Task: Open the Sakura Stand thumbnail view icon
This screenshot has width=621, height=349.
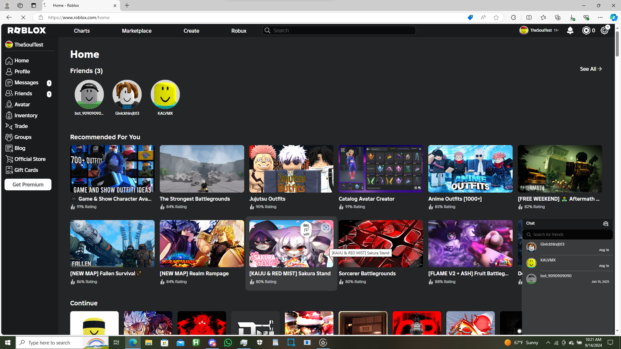Action: pos(326,228)
